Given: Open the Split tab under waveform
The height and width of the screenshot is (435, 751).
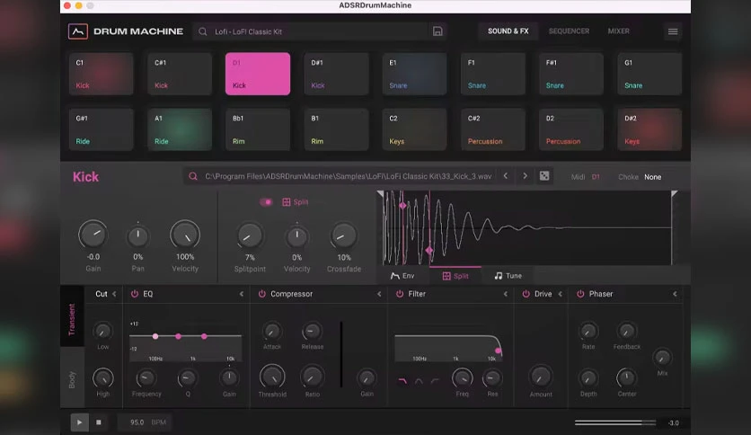Looking at the screenshot, I should point(455,276).
